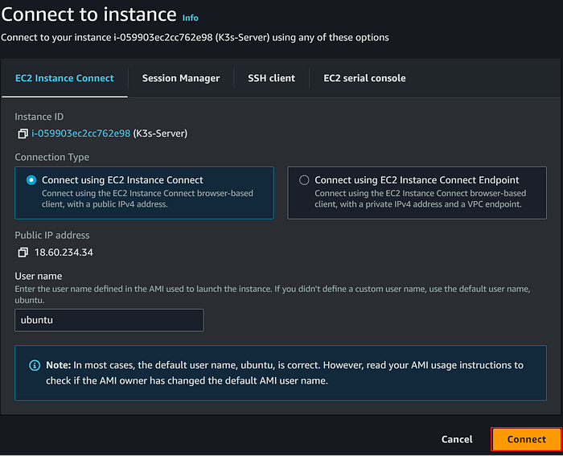563x456 pixels.
Task: Open the Info link beside the heading
Action: point(190,18)
